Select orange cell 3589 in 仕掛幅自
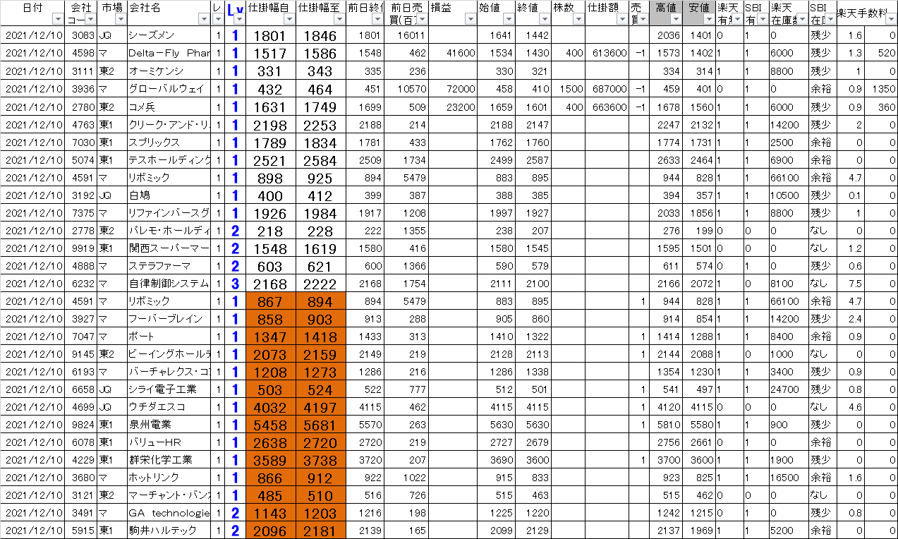This screenshot has width=898, height=539. click(x=270, y=459)
